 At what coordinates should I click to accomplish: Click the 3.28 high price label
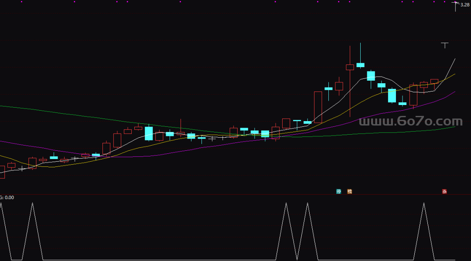pyautogui.click(x=465, y=4)
